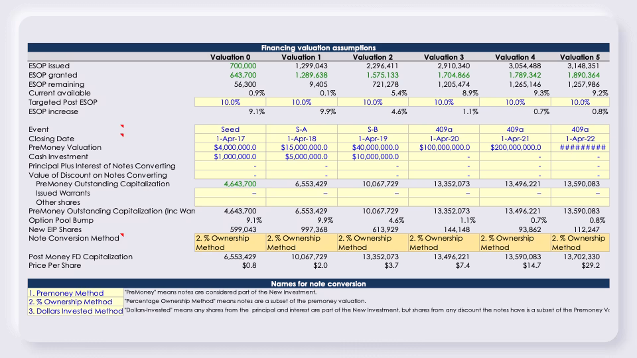Click the Financing valuation assumptions header
The image size is (637, 358).
pyautogui.click(x=318, y=48)
